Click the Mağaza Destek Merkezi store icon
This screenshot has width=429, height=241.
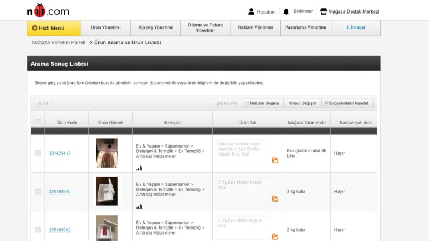pyautogui.click(x=324, y=11)
